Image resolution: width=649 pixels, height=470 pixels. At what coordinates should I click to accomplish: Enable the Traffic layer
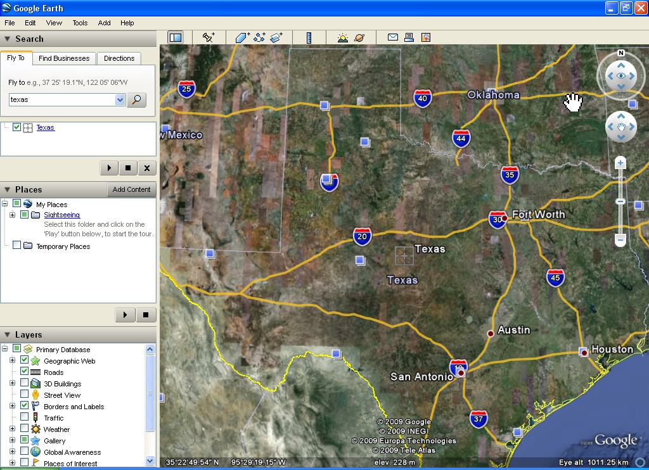pos(25,417)
